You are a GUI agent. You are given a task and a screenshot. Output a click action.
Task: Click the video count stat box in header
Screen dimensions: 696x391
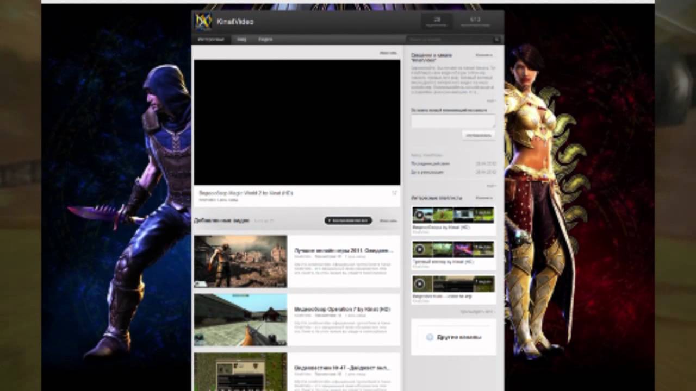(437, 22)
